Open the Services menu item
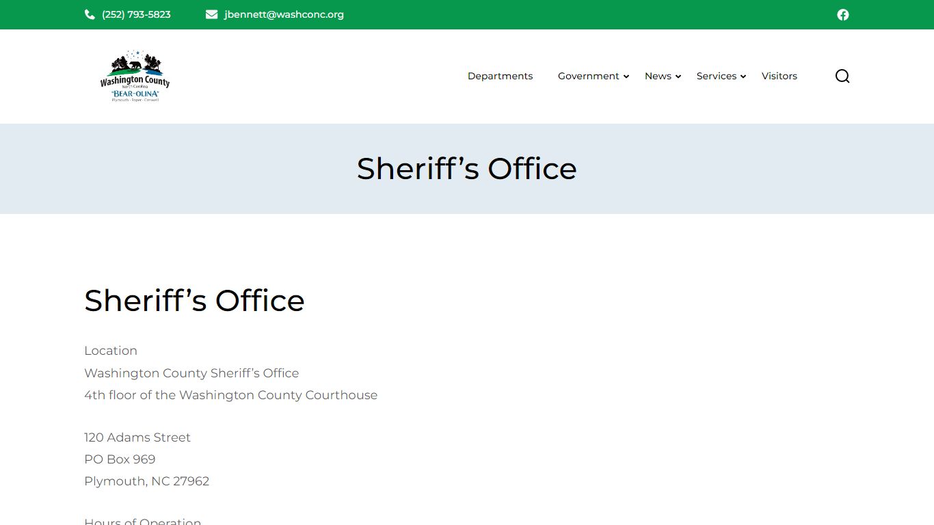 (x=717, y=76)
